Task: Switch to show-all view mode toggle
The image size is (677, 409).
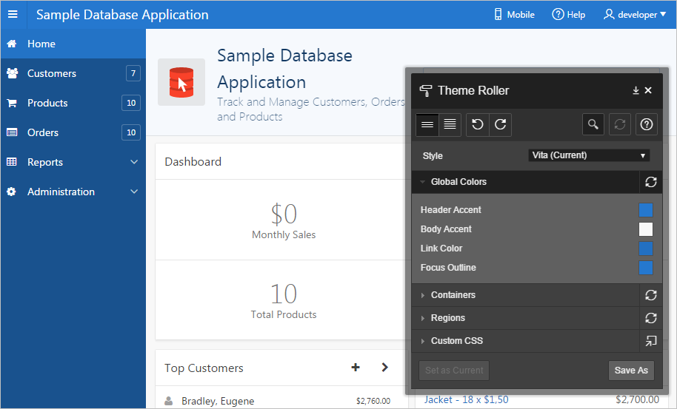Action: pyautogui.click(x=450, y=125)
